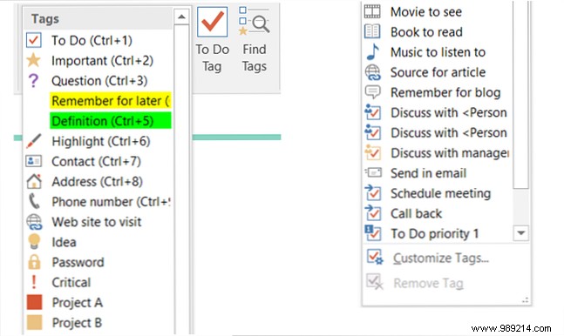Viewport: 564px width, 336px height.
Task: Click the Customize Tags gear icon
Action: pos(375,258)
